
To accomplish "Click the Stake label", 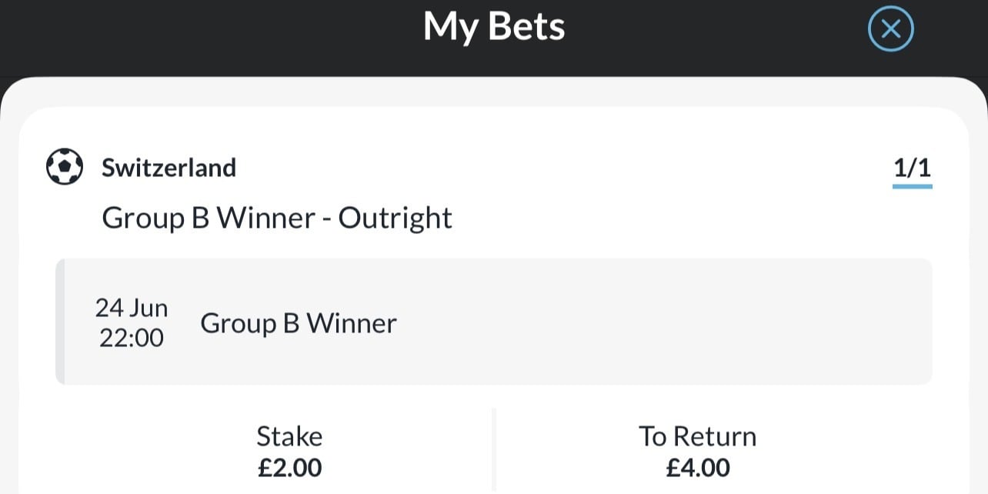I will click(x=289, y=437).
